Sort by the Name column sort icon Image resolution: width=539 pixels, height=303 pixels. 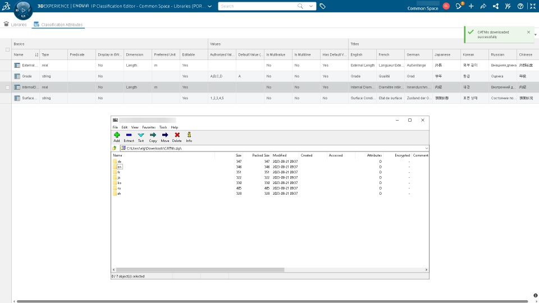[x=36, y=54]
